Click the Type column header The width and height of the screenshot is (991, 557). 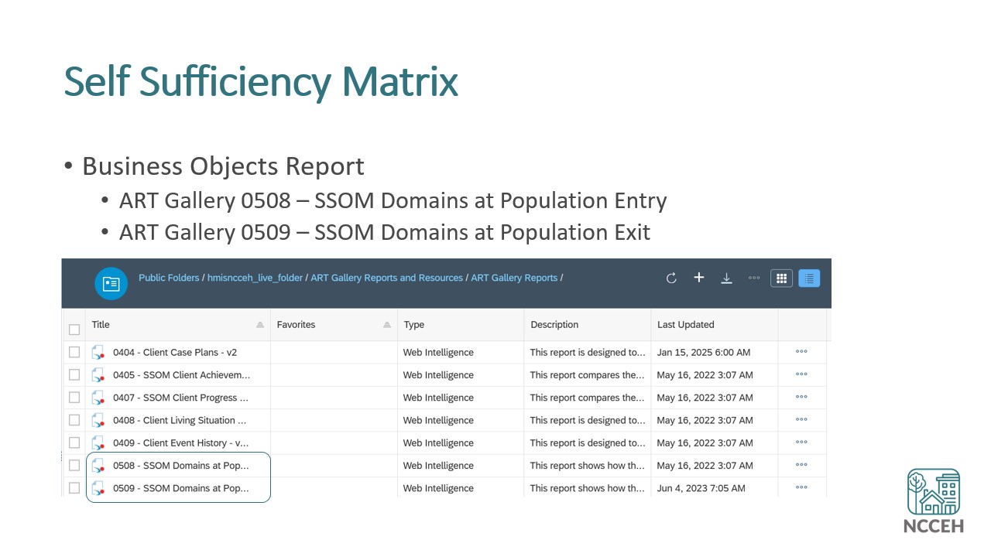point(461,325)
